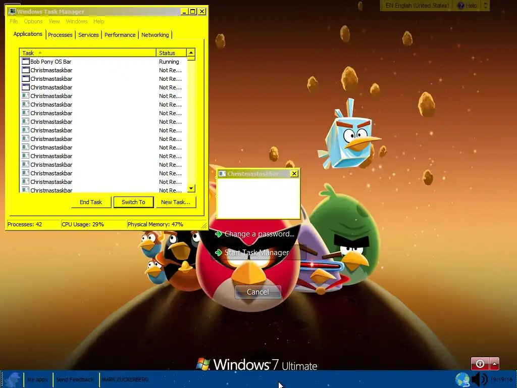Sort by the Status column header

(x=171, y=53)
